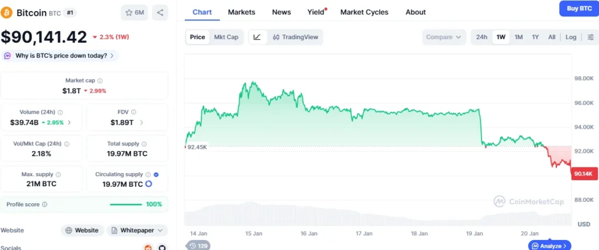The width and height of the screenshot is (599, 250).
Task: Open the chart settings sliders icon
Action: pos(590,37)
